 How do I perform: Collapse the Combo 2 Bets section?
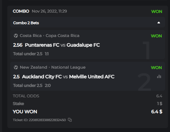pos(159,23)
